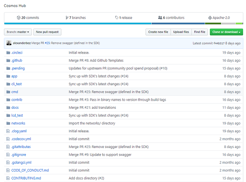Click the .clog.yaml file icon
The height and width of the screenshot is (182, 246).
(x=8, y=131)
